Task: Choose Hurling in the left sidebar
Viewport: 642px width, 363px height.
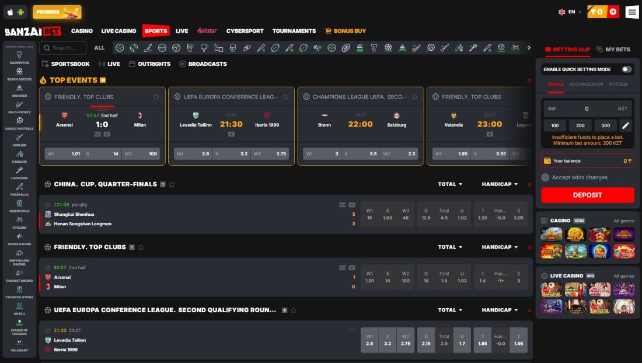Action: (19, 140)
